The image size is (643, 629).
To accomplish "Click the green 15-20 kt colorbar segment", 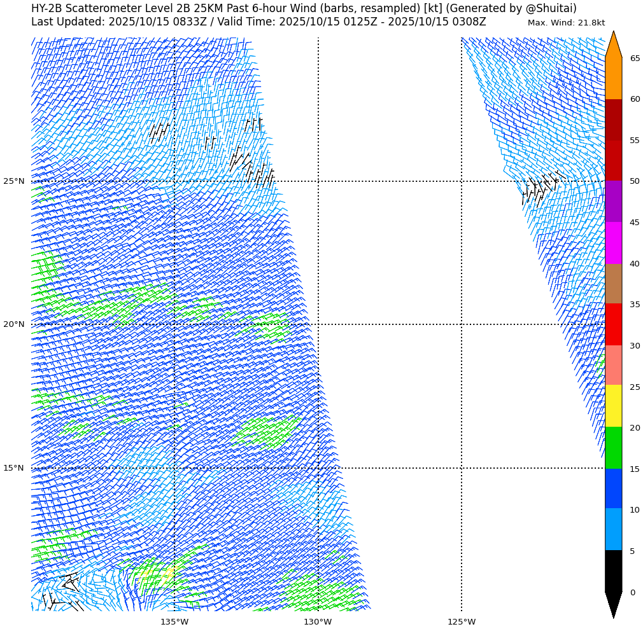I will point(613,448).
